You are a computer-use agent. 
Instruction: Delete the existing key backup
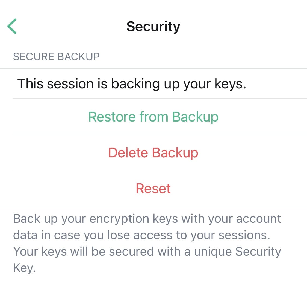(153, 152)
